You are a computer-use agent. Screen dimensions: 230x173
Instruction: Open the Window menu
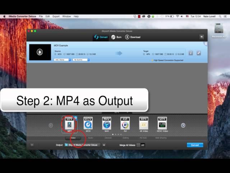(x=66, y=16)
